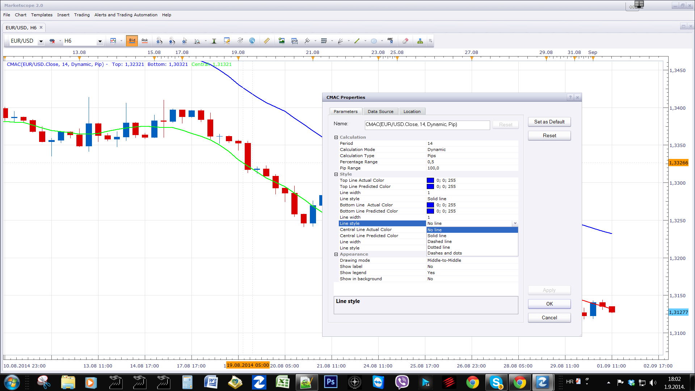Screen dimensions: 695x391
Task: Toggle the Ask price button
Action: tap(145, 41)
